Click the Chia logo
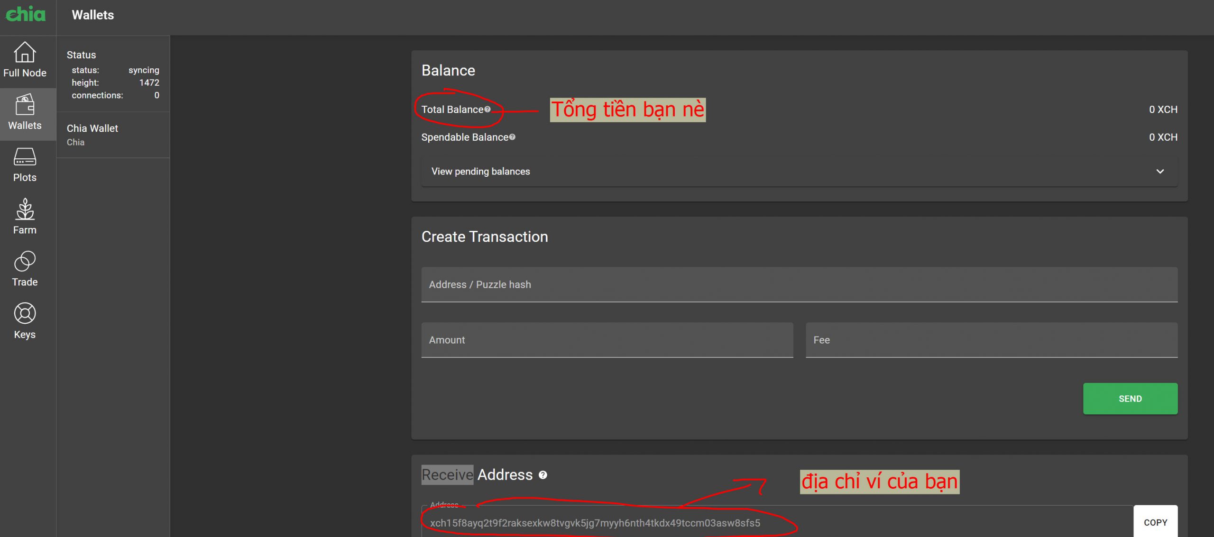This screenshot has height=537, width=1214. (x=26, y=14)
